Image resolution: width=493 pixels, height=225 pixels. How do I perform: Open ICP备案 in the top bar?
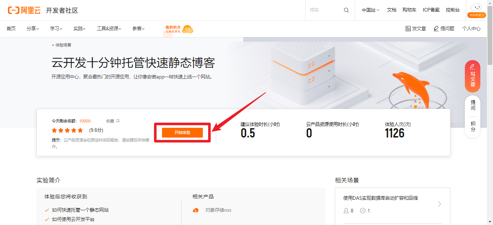coord(431,10)
